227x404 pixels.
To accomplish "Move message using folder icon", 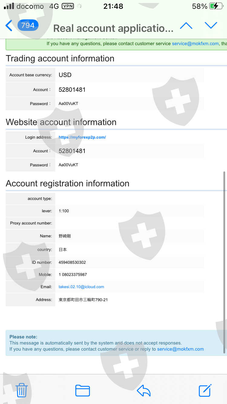I will tap(82, 390).
